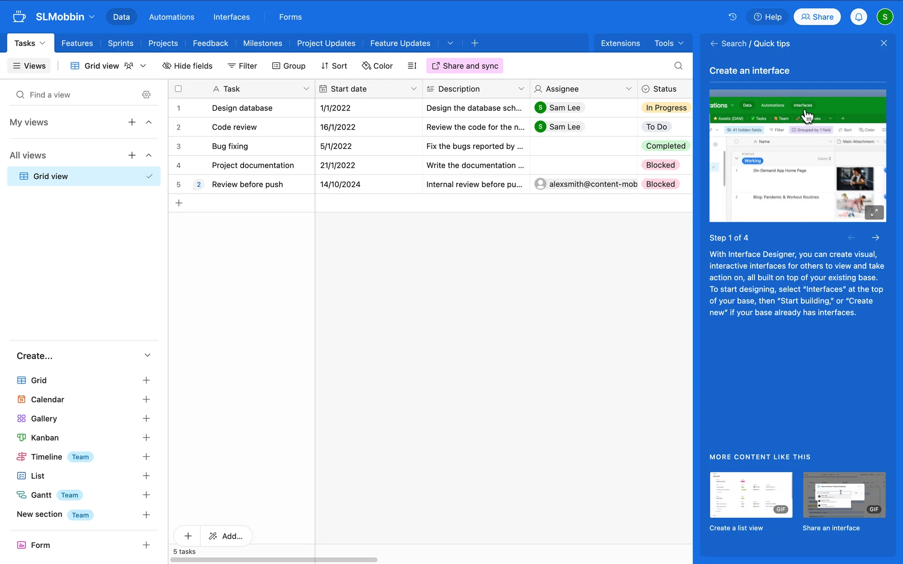Hide fields toggle in toolbar
The width and height of the screenshot is (903, 564).
187,66
